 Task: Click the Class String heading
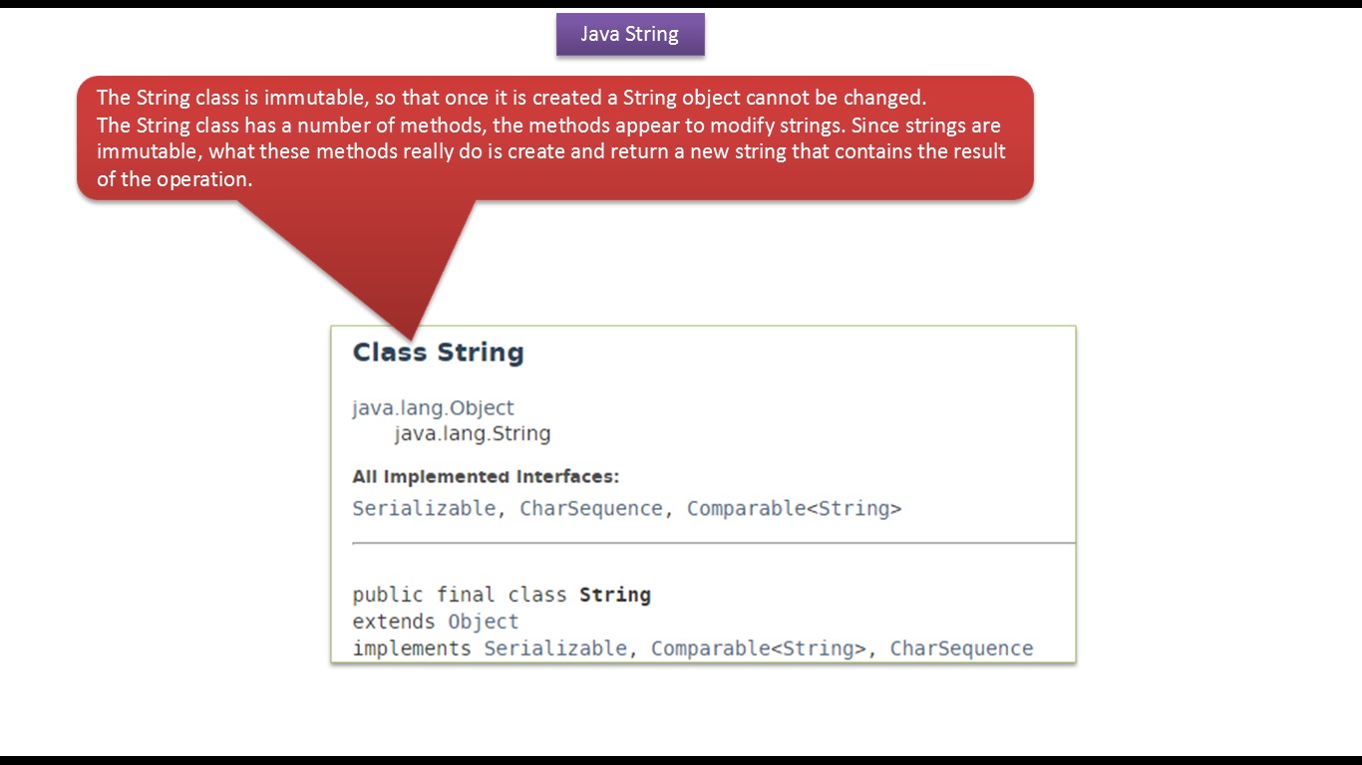(x=439, y=353)
